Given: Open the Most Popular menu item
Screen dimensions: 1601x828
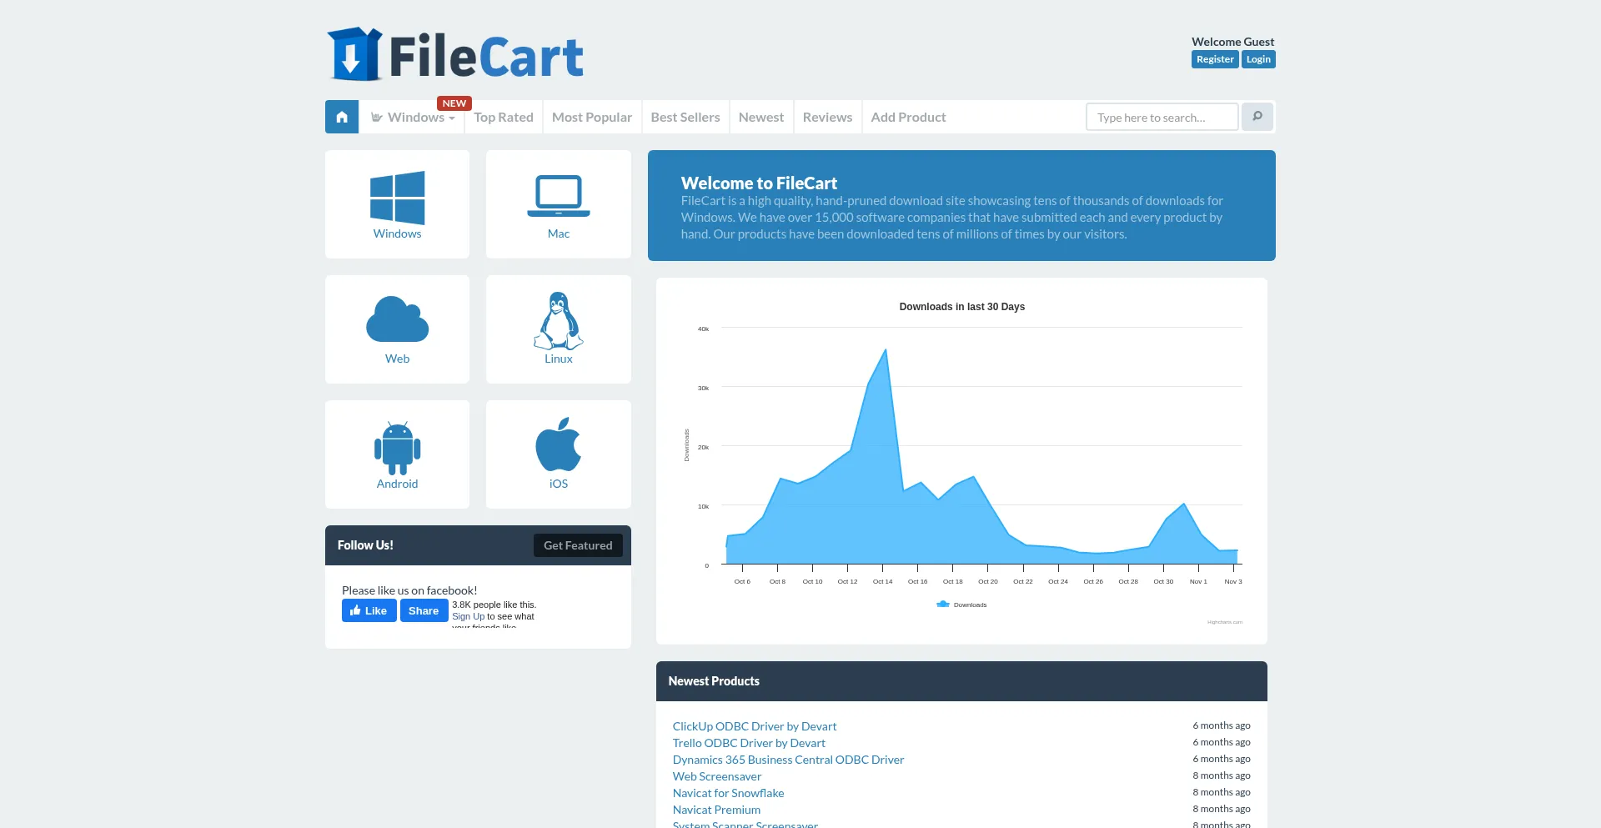Looking at the screenshot, I should [592, 118].
